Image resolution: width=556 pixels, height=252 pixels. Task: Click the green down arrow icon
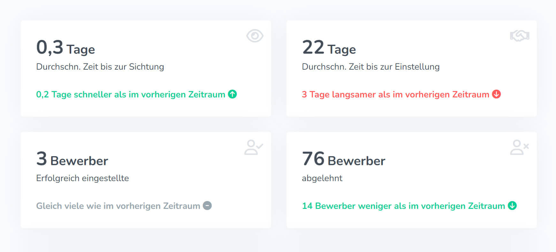(512, 206)
